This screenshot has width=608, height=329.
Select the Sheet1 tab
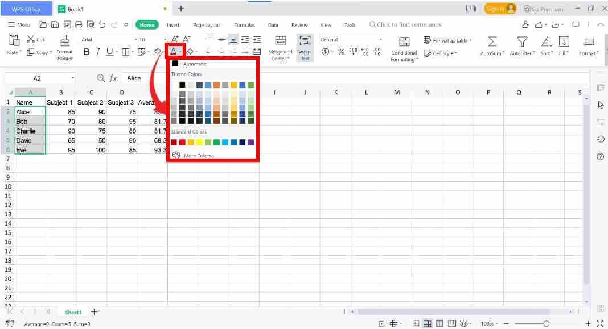(73, 312)
